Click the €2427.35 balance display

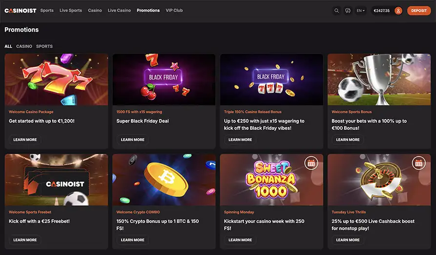pyautogui.click(x=381, y=11)
